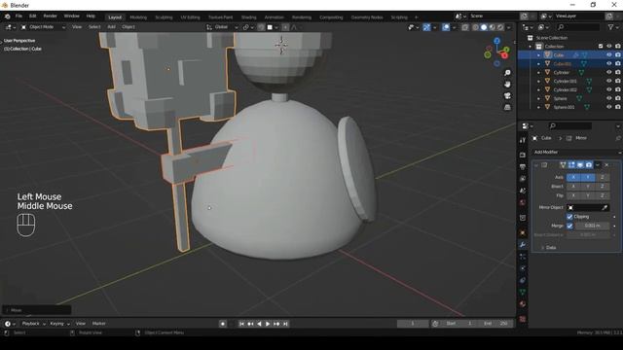
Task: Open the Object Mode dropdown
Action: click(x=43, y=27)
